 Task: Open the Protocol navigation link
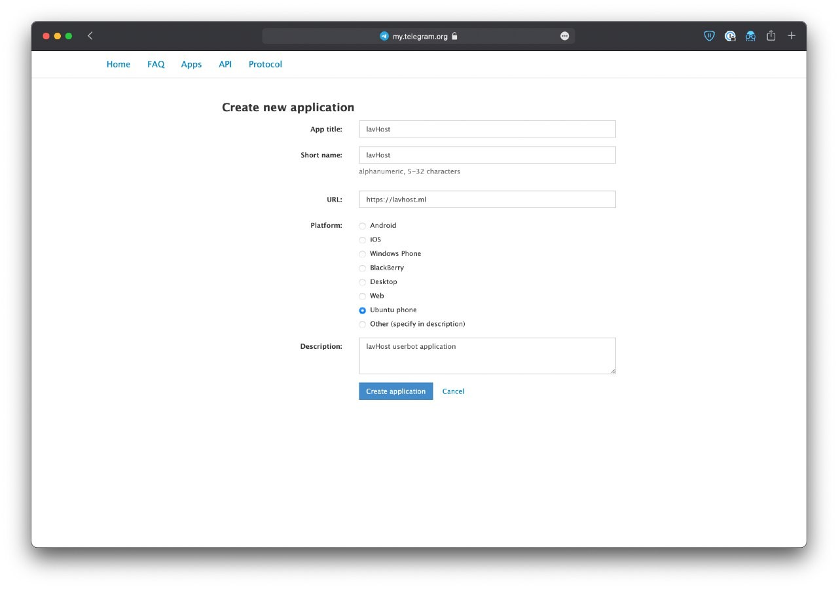pos(265,64)
